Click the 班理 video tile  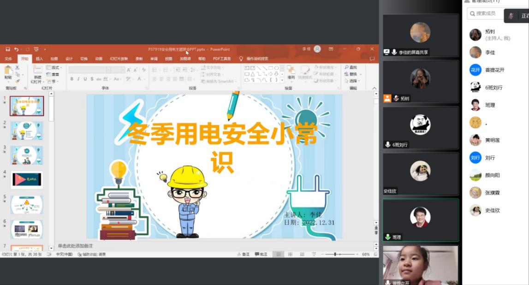(421, 220)
